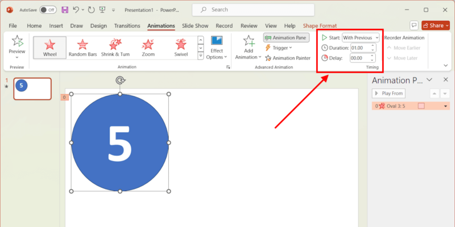Decrease Delay with down stepper
Viewport: 455px width, 227px height.
pos(373,60)
